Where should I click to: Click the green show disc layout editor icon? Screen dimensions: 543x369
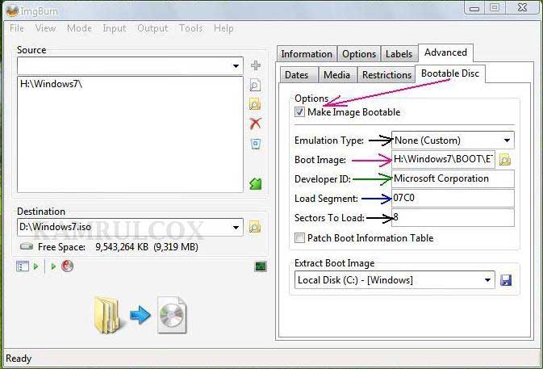[x=256, y=183]
